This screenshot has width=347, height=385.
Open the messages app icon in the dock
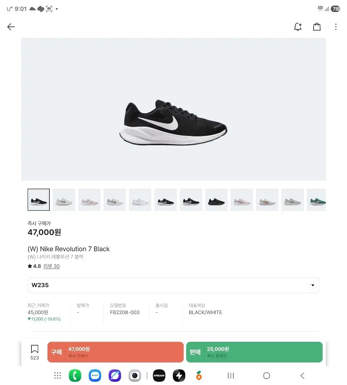tap(95, 375)
